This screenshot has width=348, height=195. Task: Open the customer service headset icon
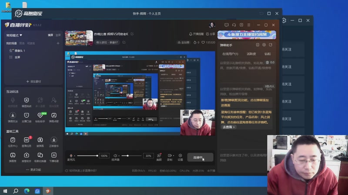[234, 25]
